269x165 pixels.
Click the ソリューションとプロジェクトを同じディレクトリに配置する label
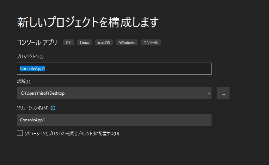[72, 134]
